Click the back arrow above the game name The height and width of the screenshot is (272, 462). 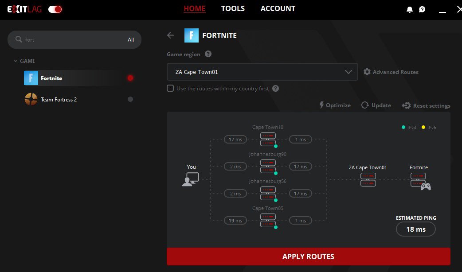pyautogui.click(x=171, y=35)
